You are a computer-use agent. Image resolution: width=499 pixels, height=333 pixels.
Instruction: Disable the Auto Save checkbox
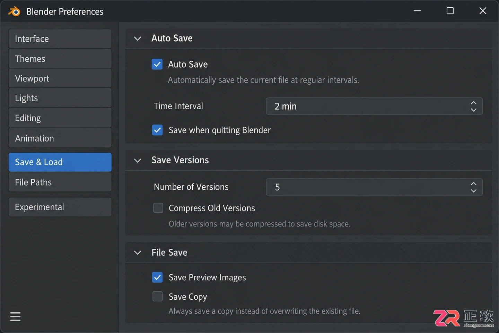coord(157,64)
